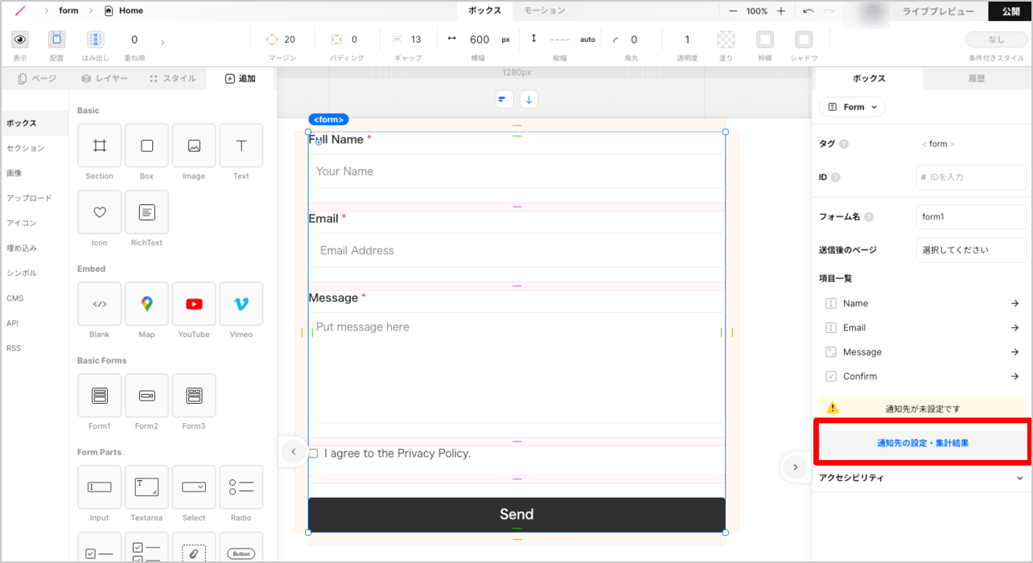Open the 塗り fill color swatch
The height and width of the screenshot is (563, 1033).
[x=726, y=39]
